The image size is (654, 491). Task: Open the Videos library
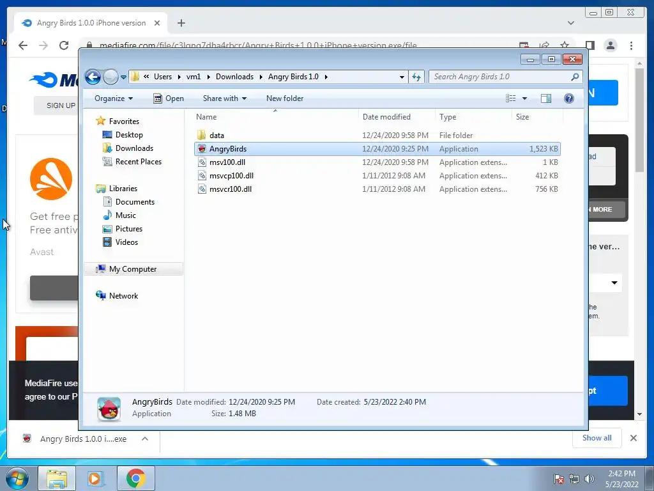[x=126, y=242]
